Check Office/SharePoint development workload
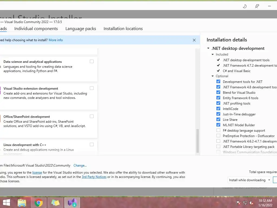The width and height of the screenshot is (277, 208). (92, 116)
